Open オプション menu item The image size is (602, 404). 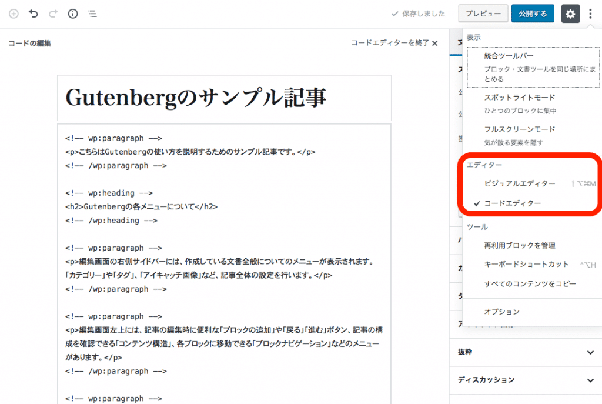[x=532, y=312]
